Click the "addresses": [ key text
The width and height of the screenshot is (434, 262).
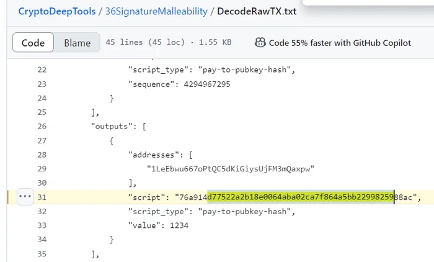pos(160,155)
